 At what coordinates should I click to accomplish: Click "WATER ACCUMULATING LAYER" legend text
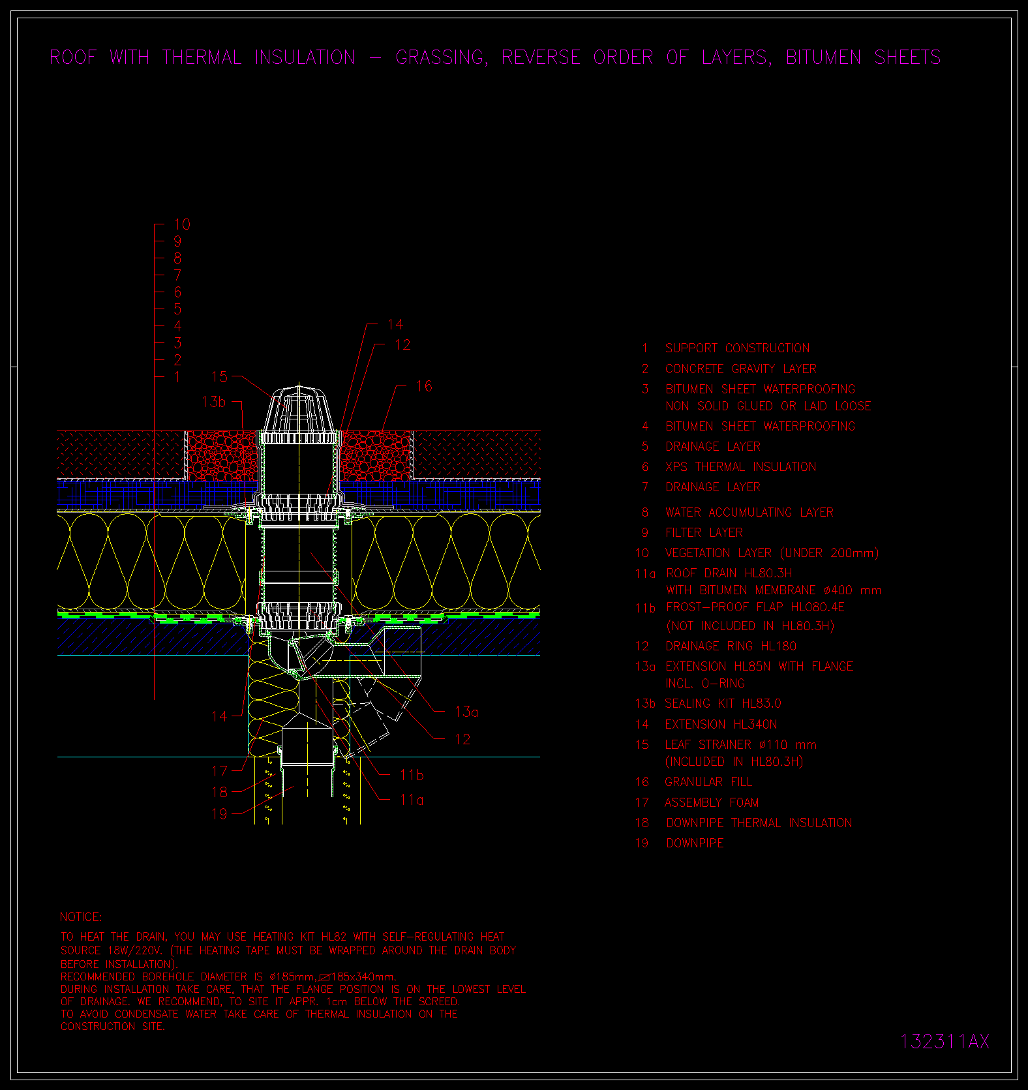749,512
